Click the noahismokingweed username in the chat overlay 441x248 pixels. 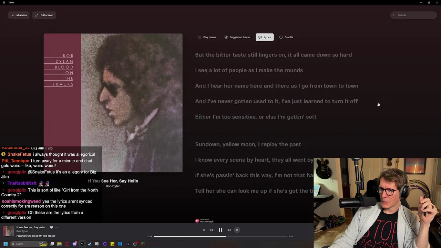click(x=21, y=201)
